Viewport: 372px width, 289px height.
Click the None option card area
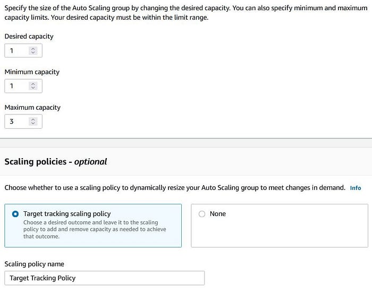coord(280,226)
